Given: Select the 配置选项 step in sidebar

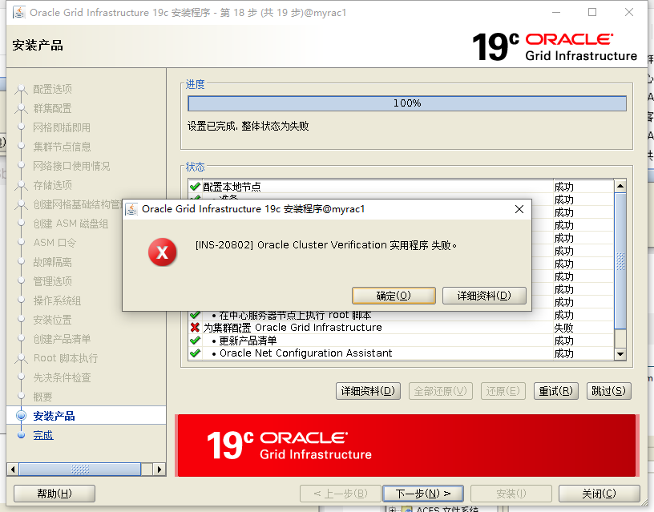Looking at the screenshot, I should 53,89.
